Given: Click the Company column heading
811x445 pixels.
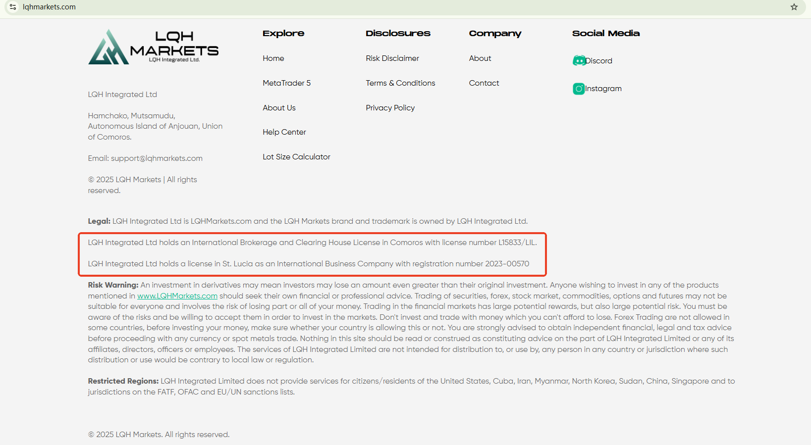Looking at the screenshot, I should coord(495,34).
